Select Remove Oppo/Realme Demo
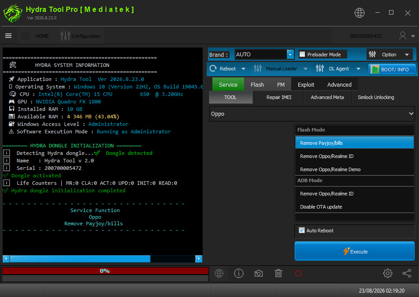Screen dimensions: 419x297 tap(354, 169)
